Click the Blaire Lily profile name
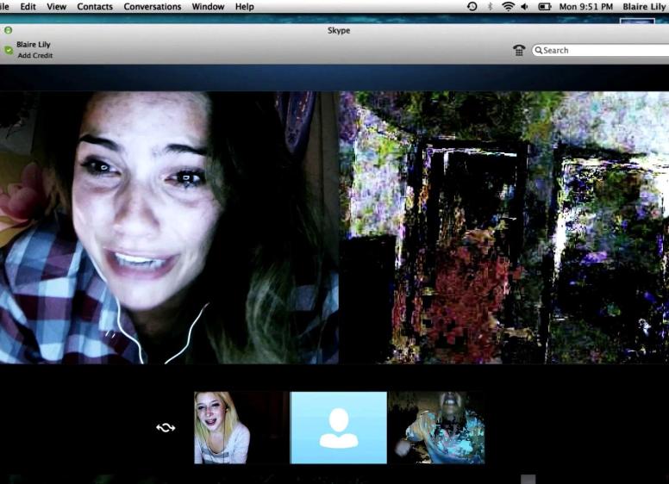 tap(34, 44)
